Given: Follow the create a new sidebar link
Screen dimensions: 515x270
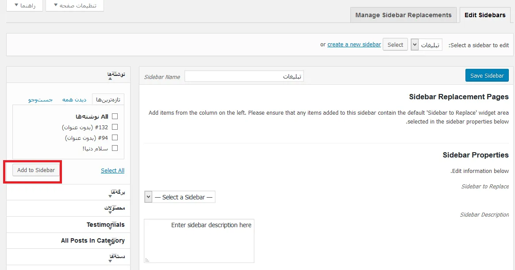Looking at the screenshot, I should pos(354,44).
